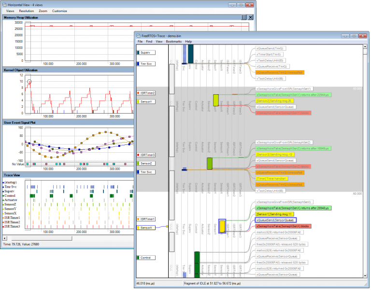Click the left arrow of horizontal scrollbar
This screenshot has height=290, width=371.
click(5, 238)
